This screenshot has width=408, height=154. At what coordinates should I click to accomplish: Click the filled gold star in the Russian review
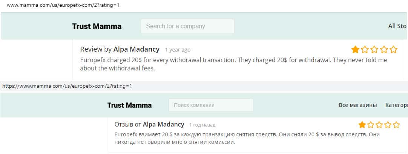click(x=362, y=125)
